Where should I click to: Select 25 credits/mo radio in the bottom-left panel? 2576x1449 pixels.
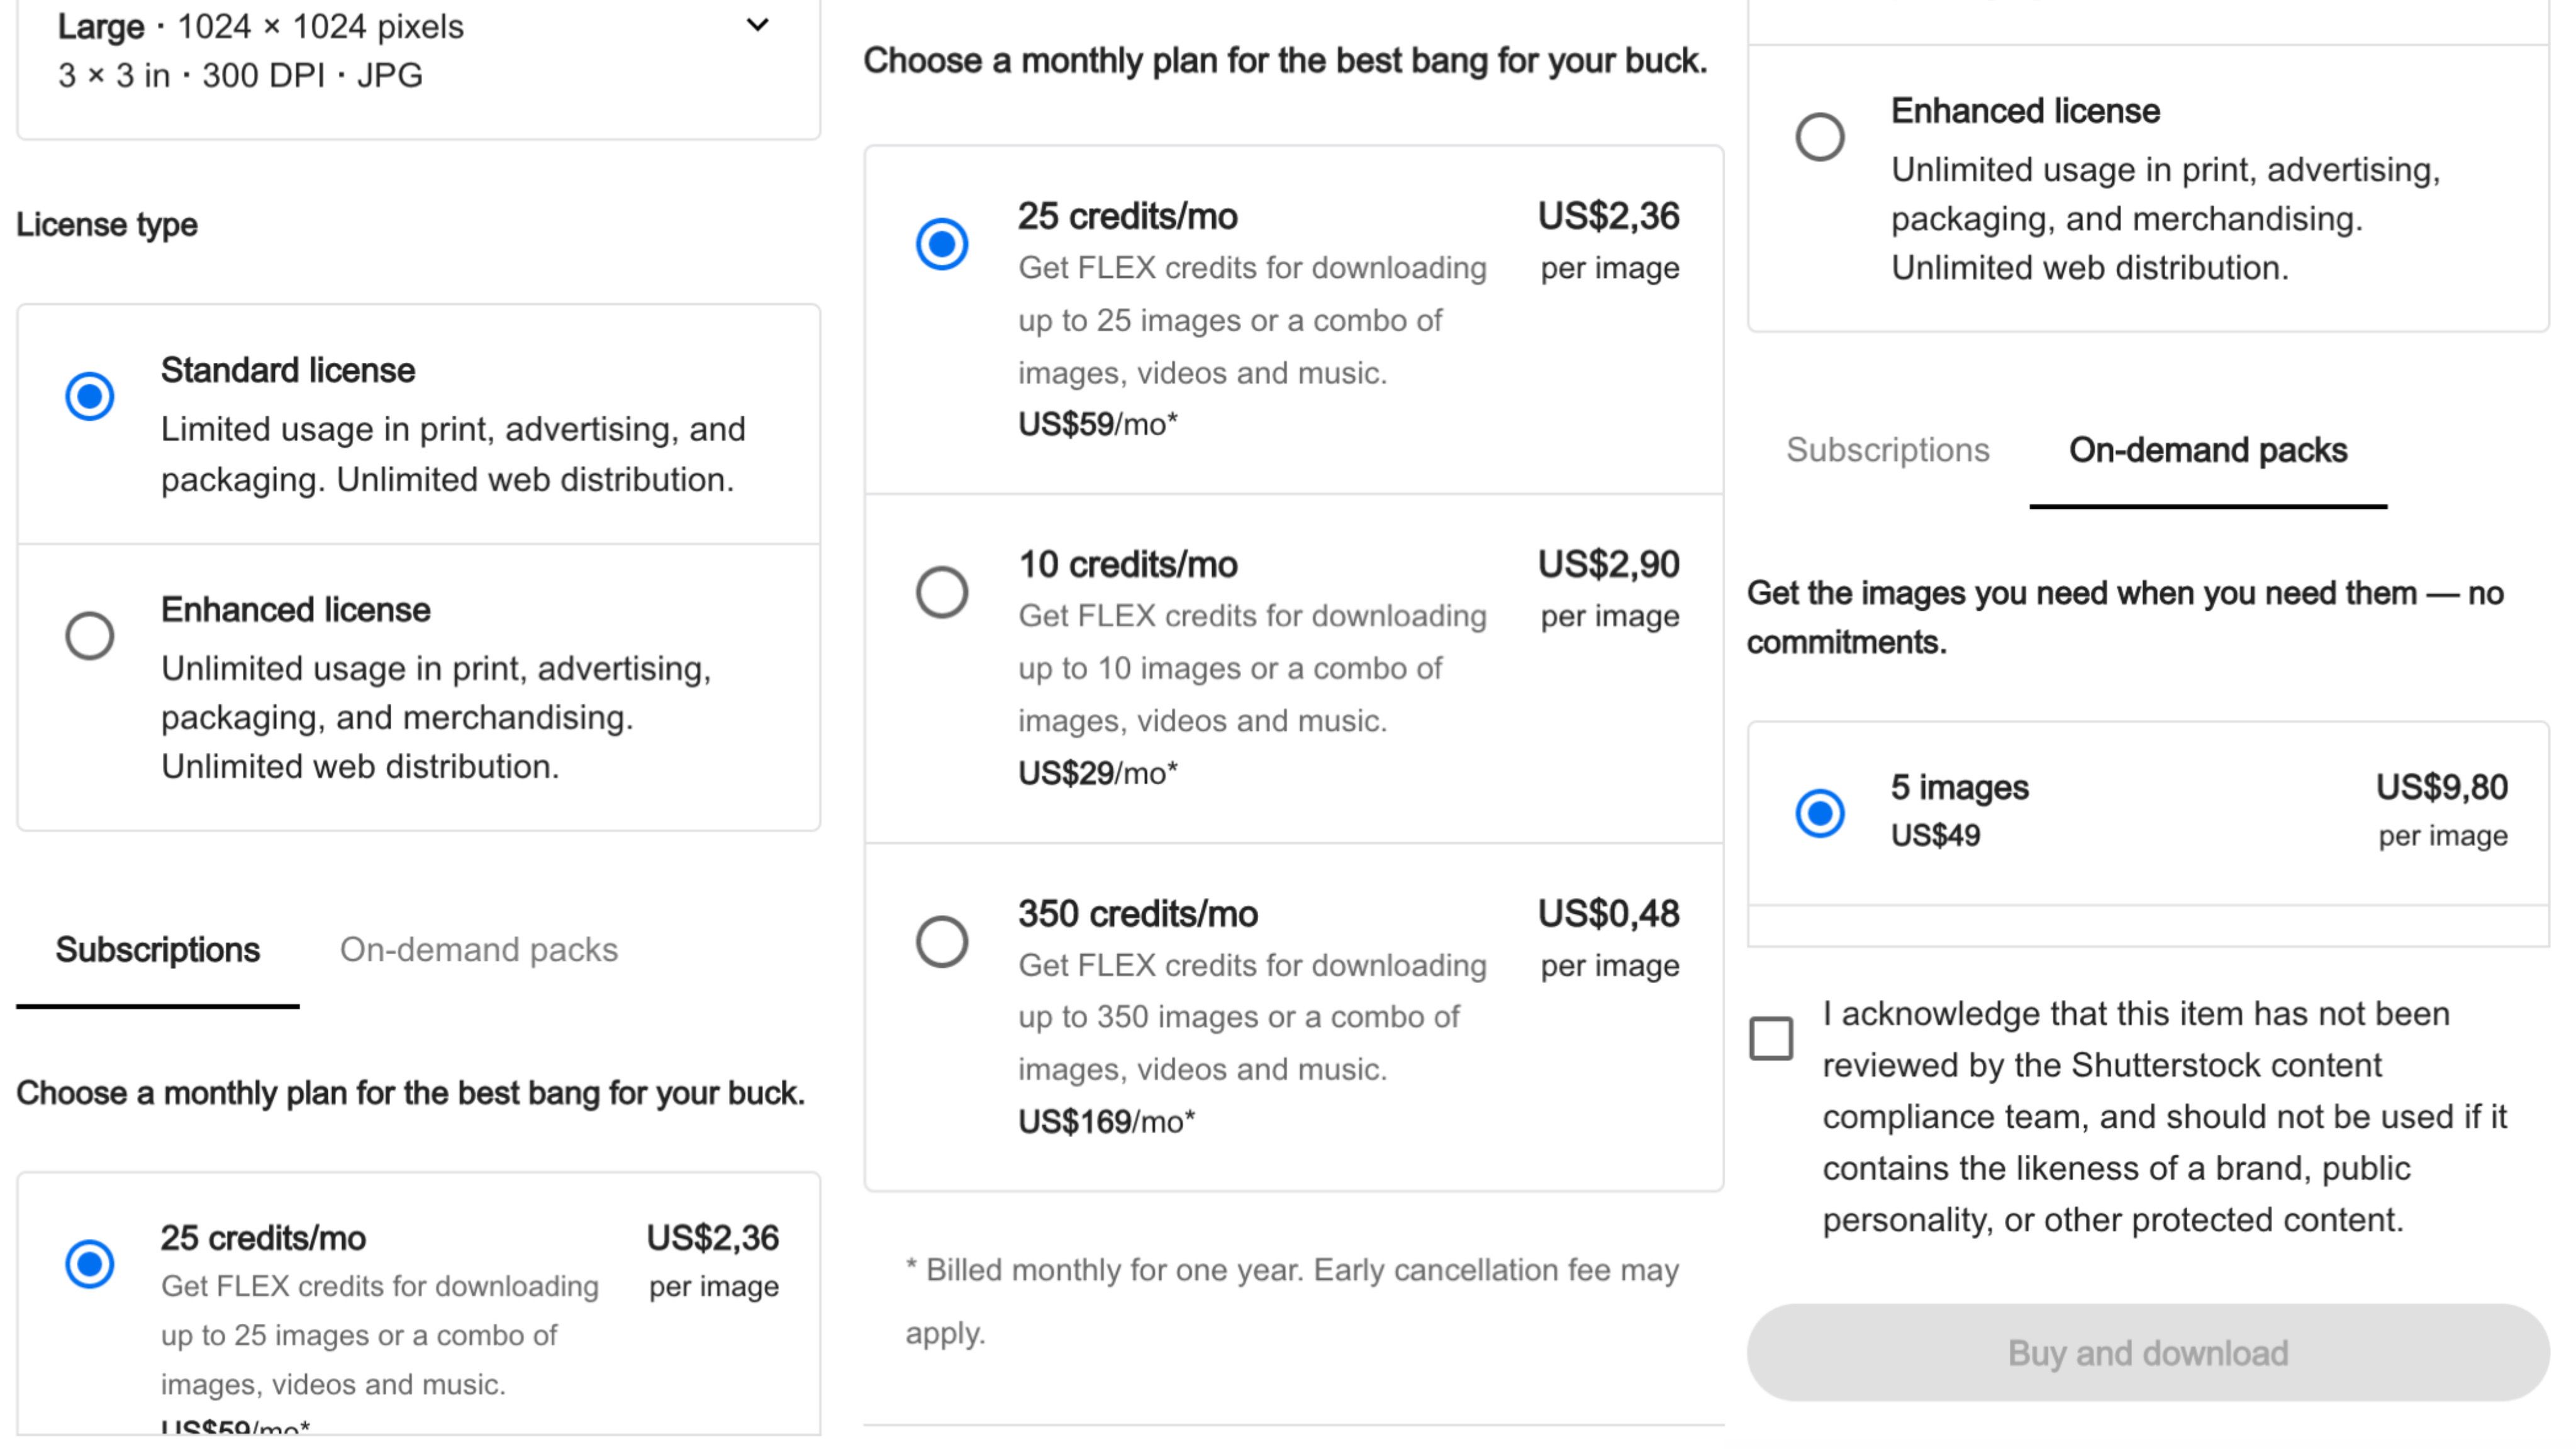click(x=90, y=1264)
